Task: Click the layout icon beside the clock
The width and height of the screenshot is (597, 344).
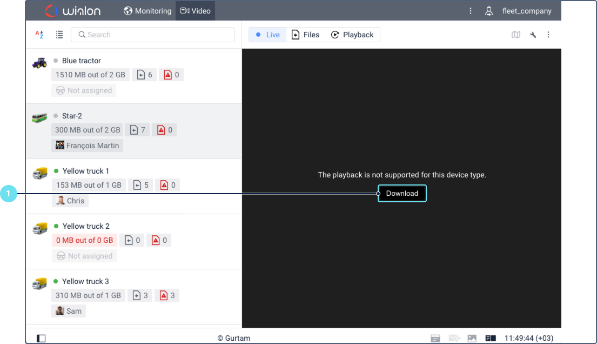Action: pos(491,338)
